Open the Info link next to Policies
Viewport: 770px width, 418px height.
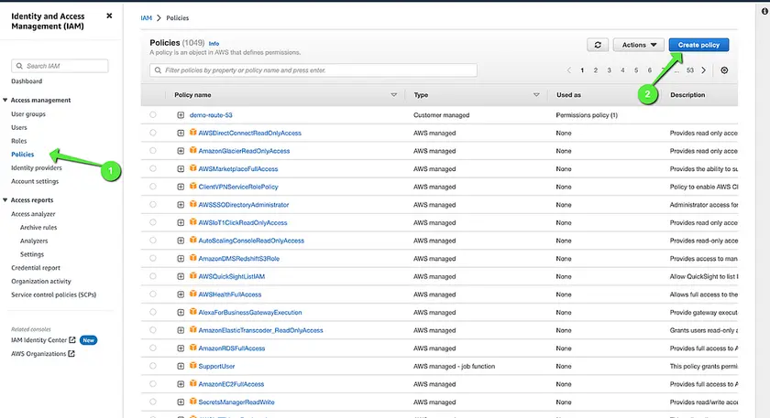(214, 44)
